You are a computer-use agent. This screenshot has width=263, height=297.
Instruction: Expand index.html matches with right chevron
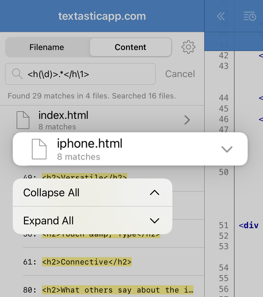[x=187, y=120]
